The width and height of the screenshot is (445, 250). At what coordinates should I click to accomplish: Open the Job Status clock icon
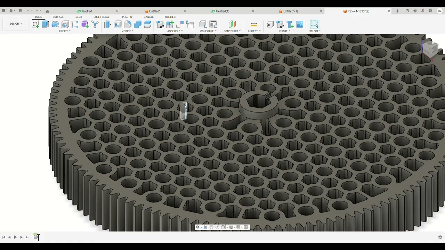click(415, 11)
